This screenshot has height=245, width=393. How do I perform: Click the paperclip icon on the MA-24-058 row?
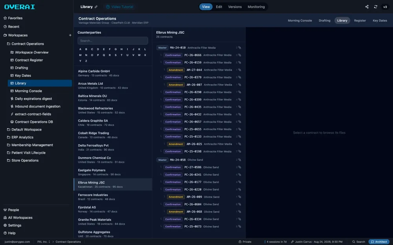[239, 160]
